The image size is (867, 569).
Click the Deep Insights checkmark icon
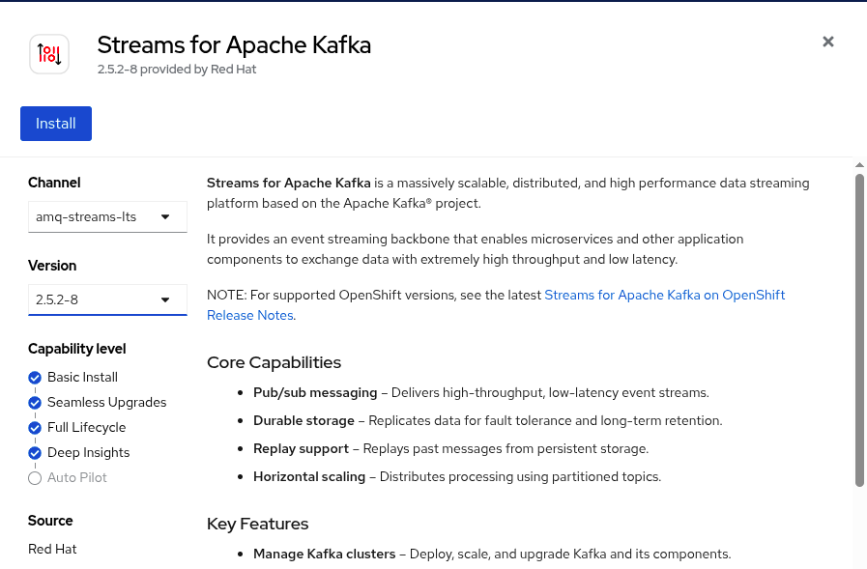[x=36, y=453]
